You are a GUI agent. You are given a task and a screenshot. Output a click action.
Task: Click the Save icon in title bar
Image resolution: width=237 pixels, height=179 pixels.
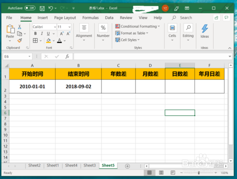pos(42,8)
